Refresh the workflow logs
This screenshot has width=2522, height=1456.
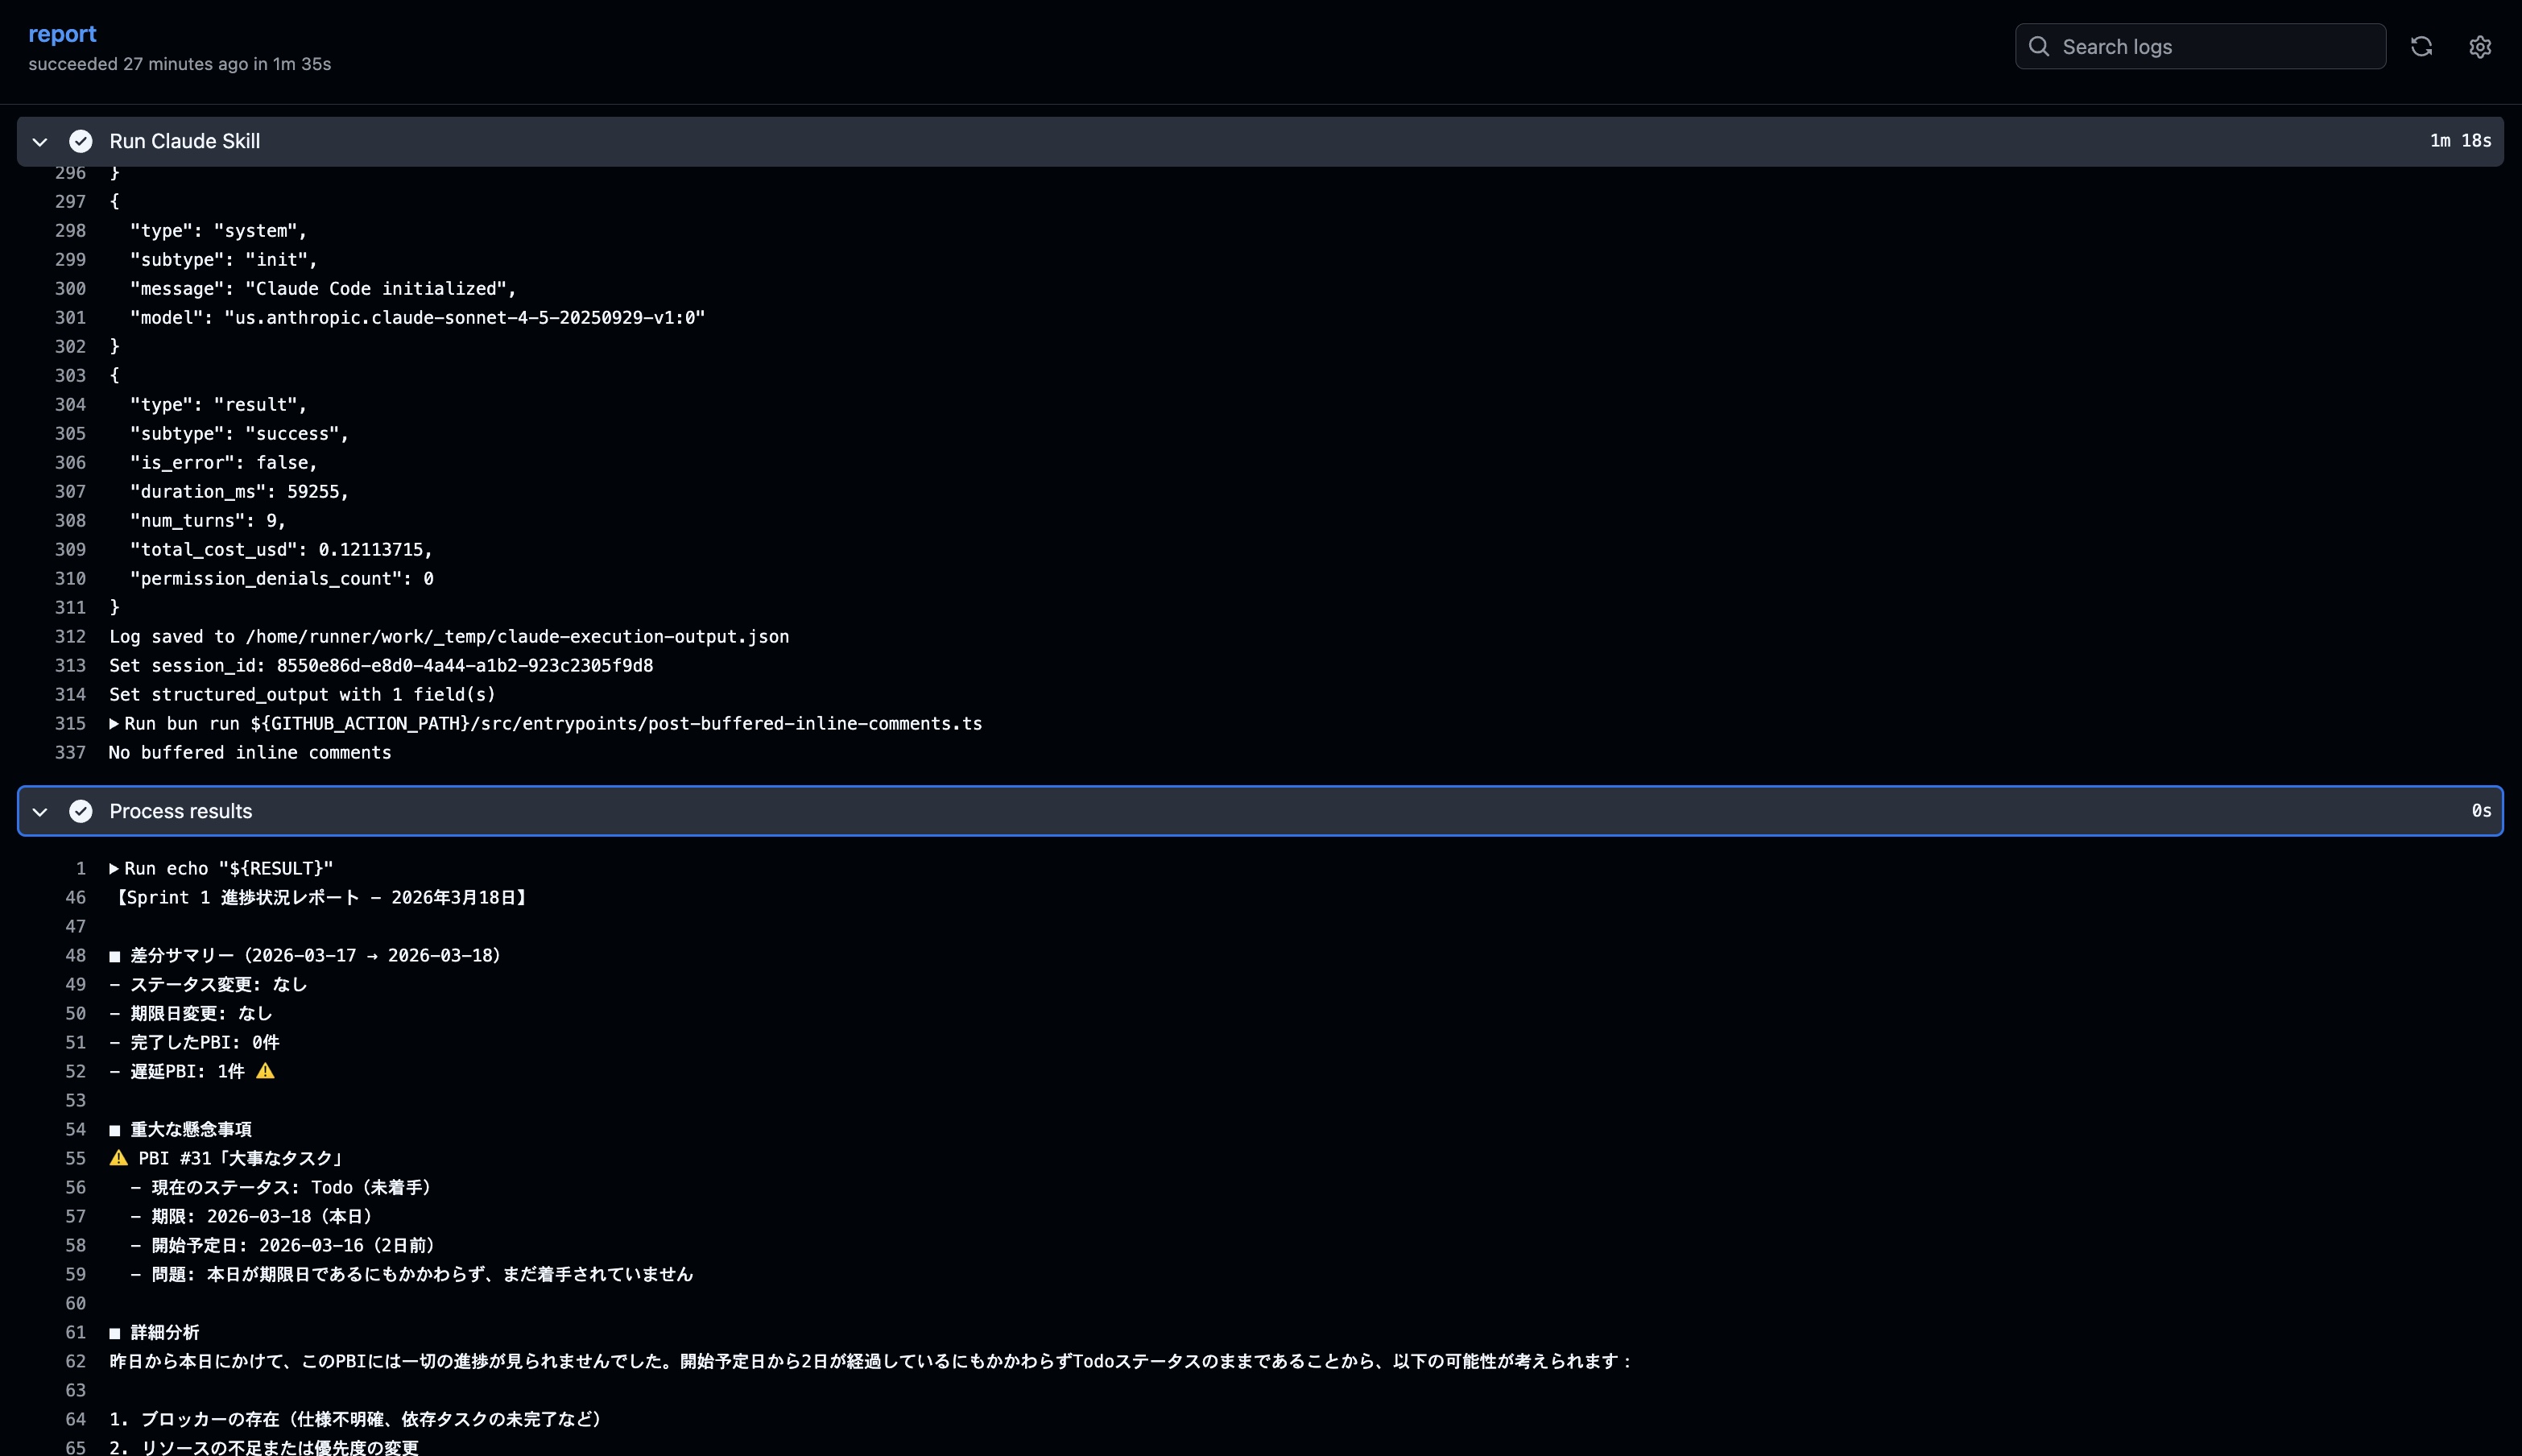pyautogui.click(x=2421, y=46)
